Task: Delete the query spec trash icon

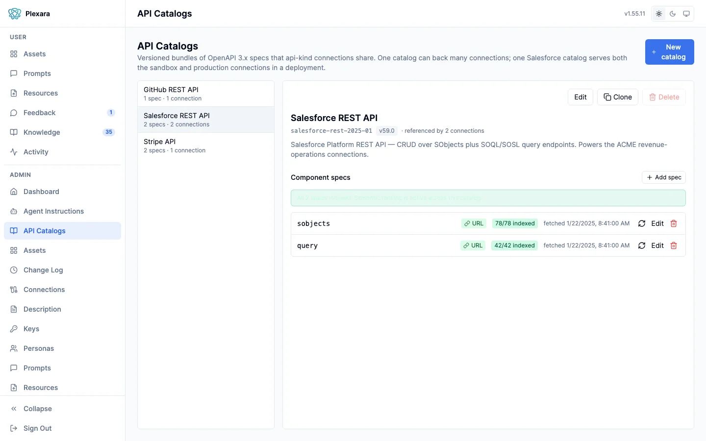Action: pyautogui.click(x=674, y=245)
